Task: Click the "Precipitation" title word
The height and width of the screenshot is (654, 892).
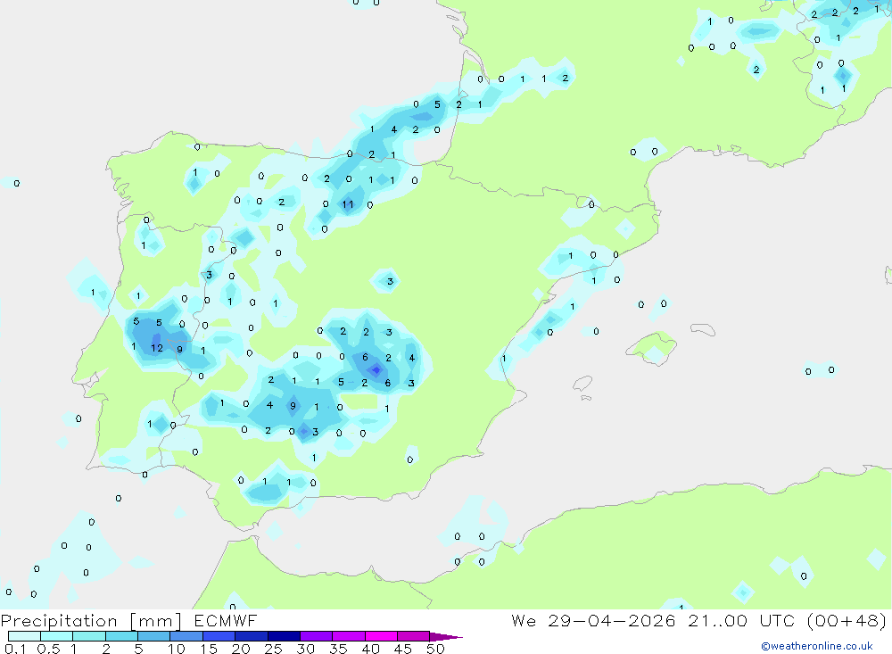Action: [x=59, y=620]
